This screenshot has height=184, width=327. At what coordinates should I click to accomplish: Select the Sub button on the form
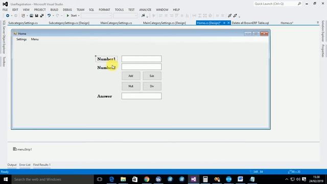(152, 76)
